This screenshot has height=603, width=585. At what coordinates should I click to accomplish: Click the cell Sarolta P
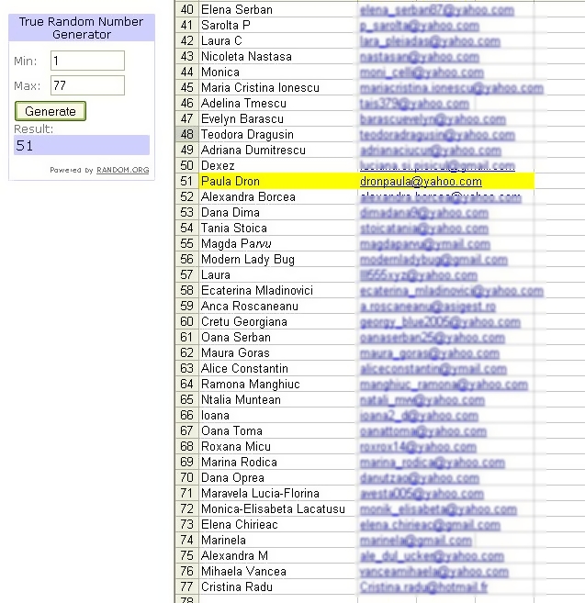(278, 25)
